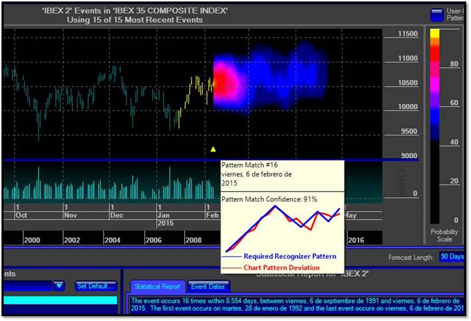
Task: Click the Chart Pattern Deviation legend label
Action: [x=281, y=267]
